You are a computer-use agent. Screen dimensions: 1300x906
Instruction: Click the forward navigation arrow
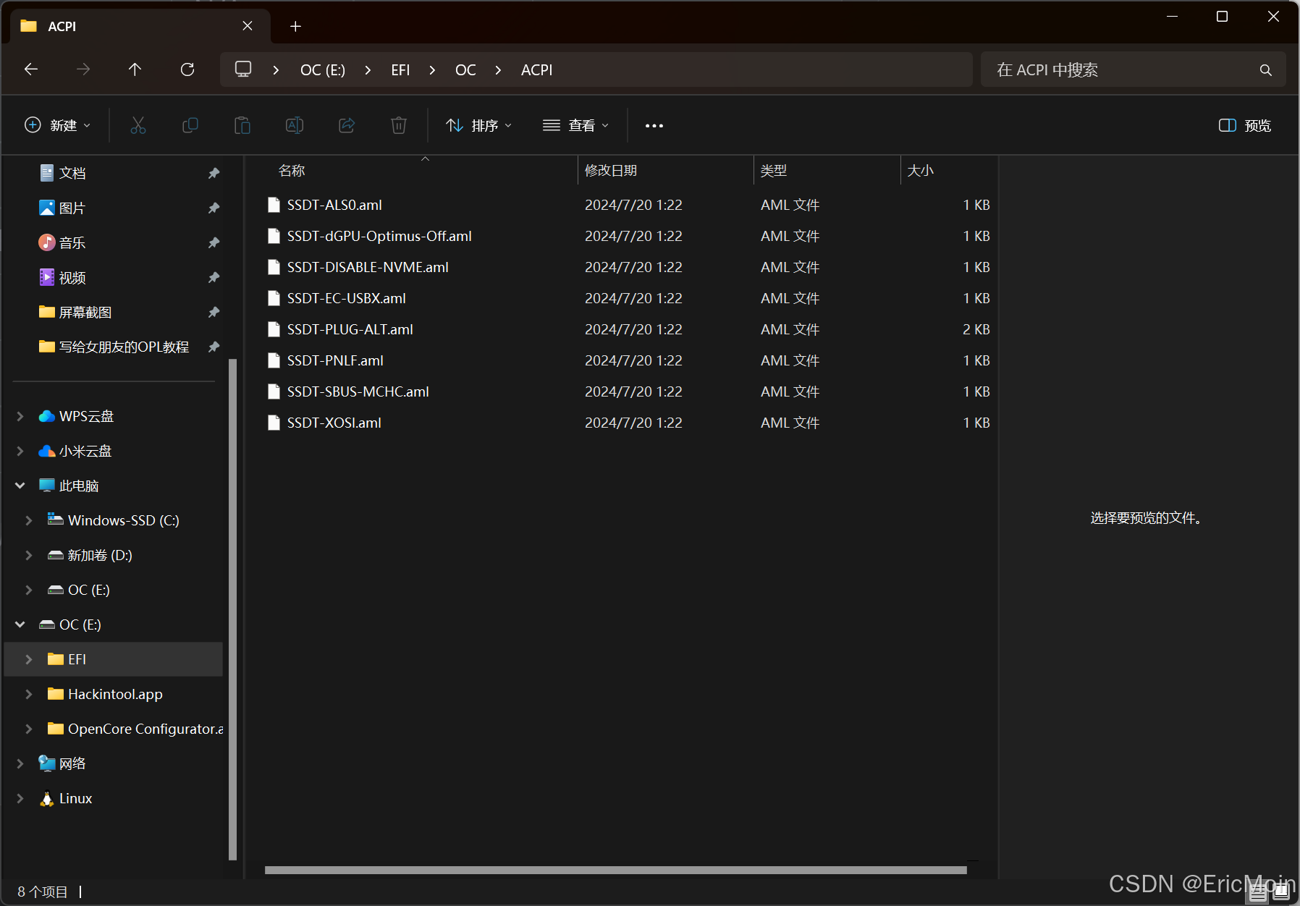pos(83,69)
